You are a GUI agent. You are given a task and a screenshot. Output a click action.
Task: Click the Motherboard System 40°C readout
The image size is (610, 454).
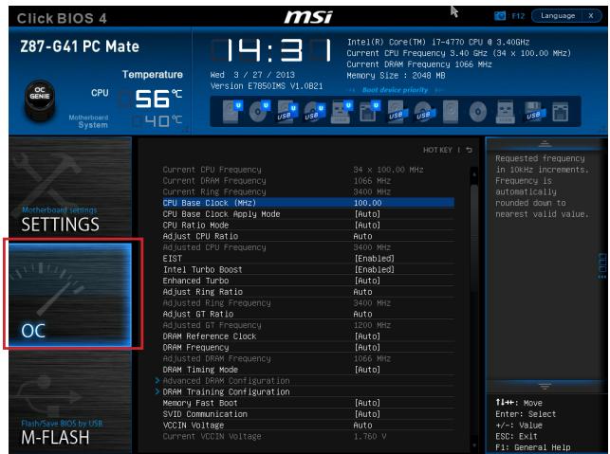(163, 121)
